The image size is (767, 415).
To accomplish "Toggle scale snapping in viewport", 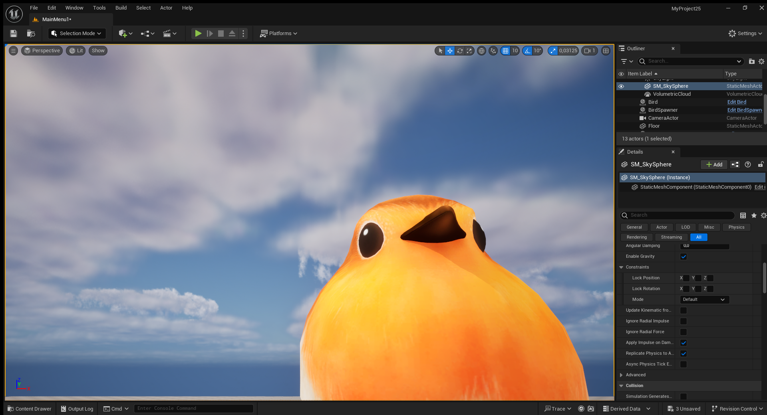I will pos(553,51).
